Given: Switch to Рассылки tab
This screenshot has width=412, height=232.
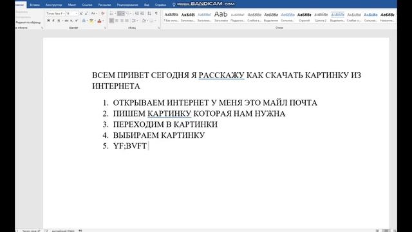Looking at the screenshot, I should coord(104,5).
